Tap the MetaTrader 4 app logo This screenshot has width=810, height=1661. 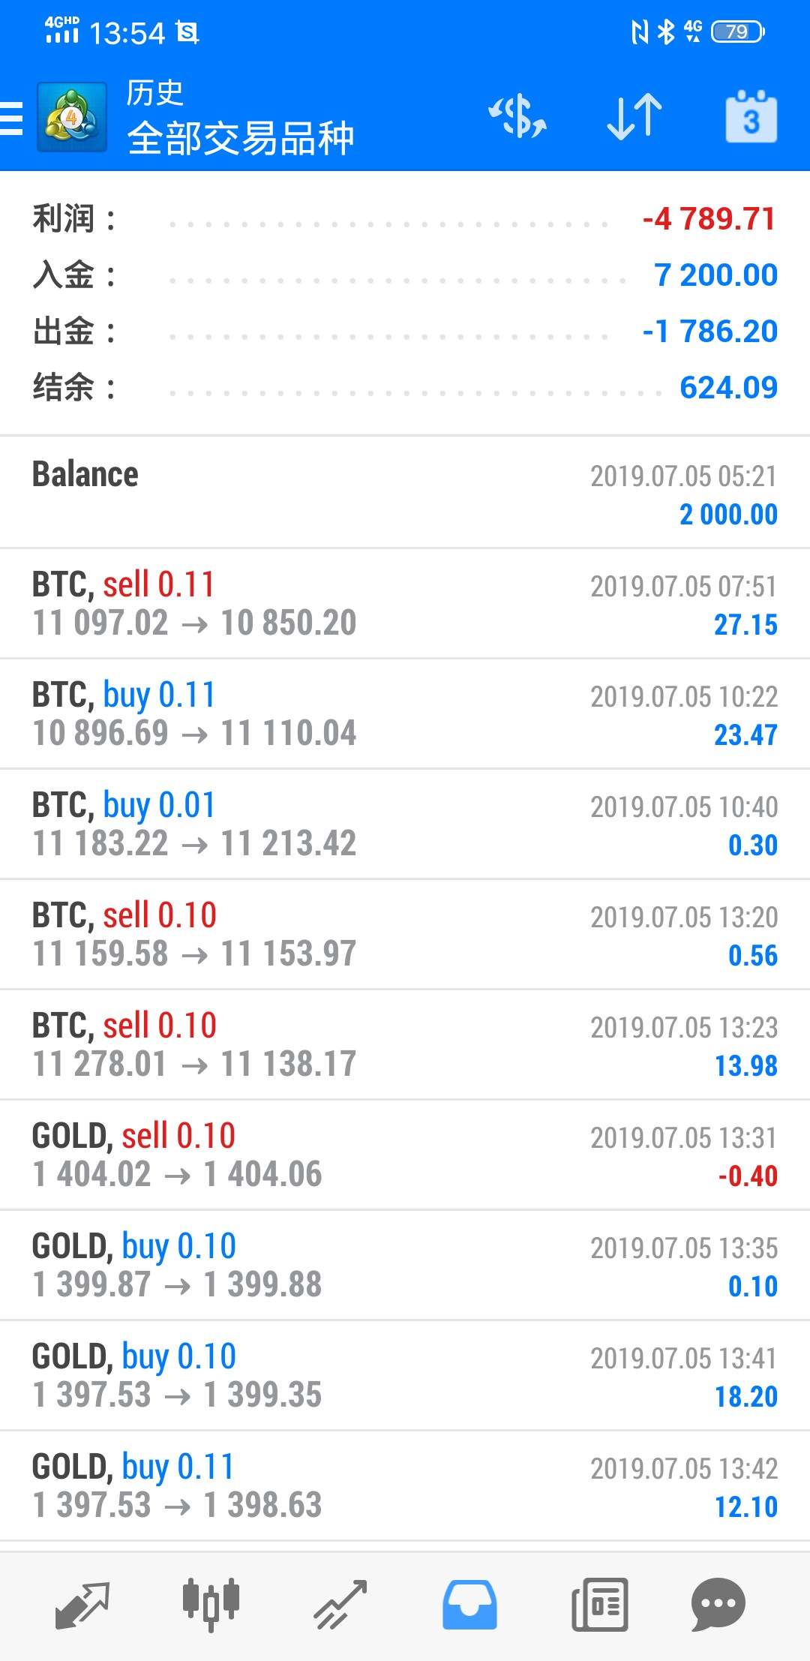tap(72, 118)
